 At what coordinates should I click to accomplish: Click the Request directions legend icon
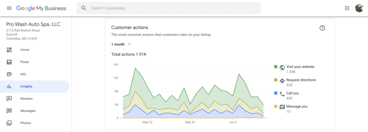(x=282, y=80)
